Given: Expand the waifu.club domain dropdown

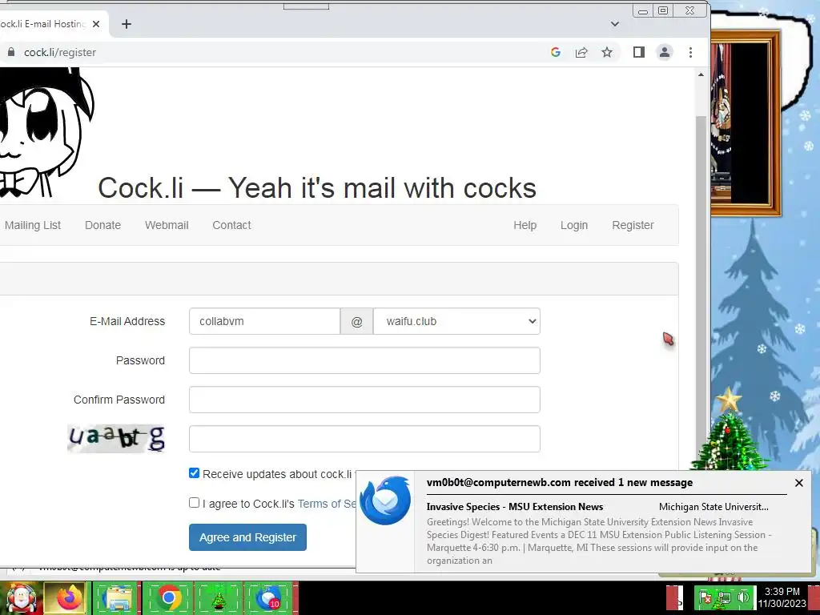Looking at the screenshot, I should [x=456, y=321].
